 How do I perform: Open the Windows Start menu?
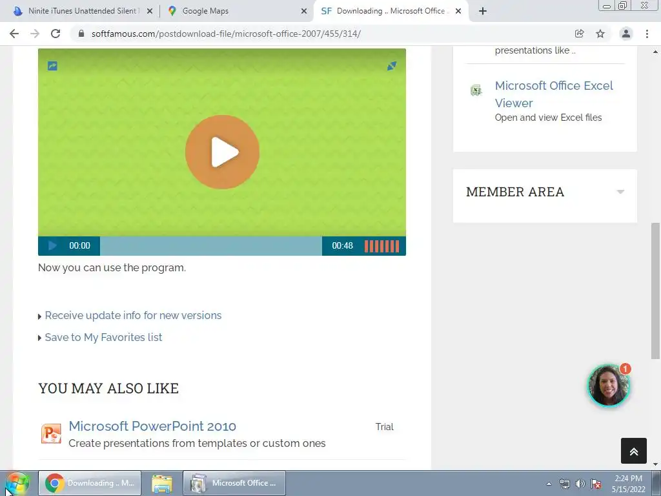[x=17, y=483]
